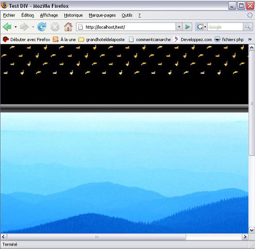Screen dimensions: 255x249
Task: Click the green Go arrow button
Action: [x=187, y=27]
